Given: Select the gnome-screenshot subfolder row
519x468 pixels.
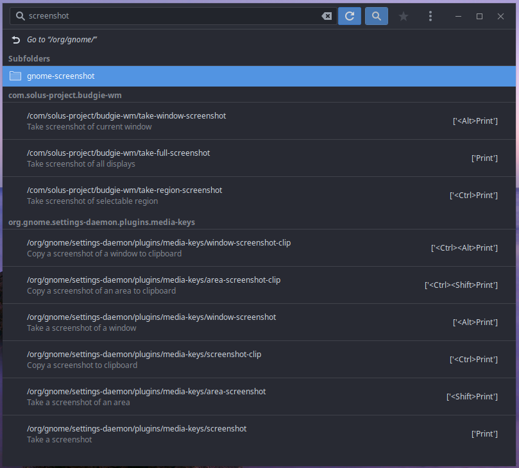Looking at the screenshot, I should click(257, 76).
